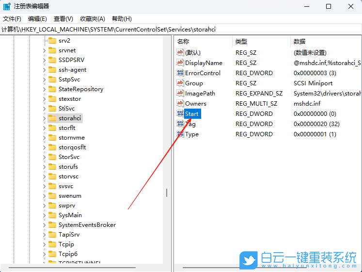
Task: Open the 文件(F) menu
Action: (12, 19)
